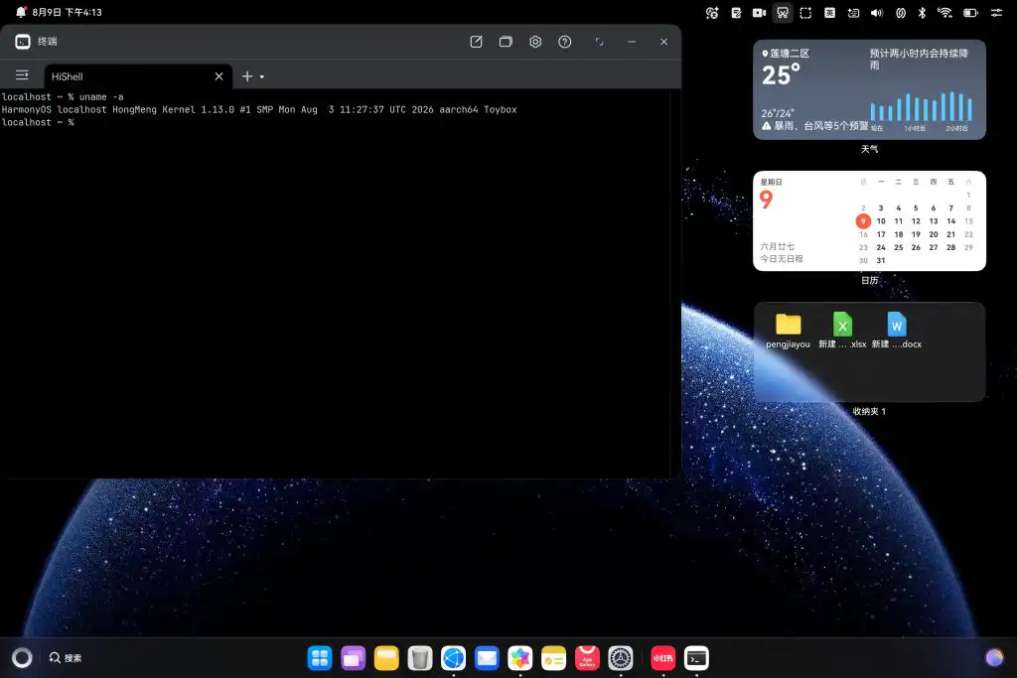Close the HiShell tab
This screenshot has height=678, width=1017.
(219, 76)
